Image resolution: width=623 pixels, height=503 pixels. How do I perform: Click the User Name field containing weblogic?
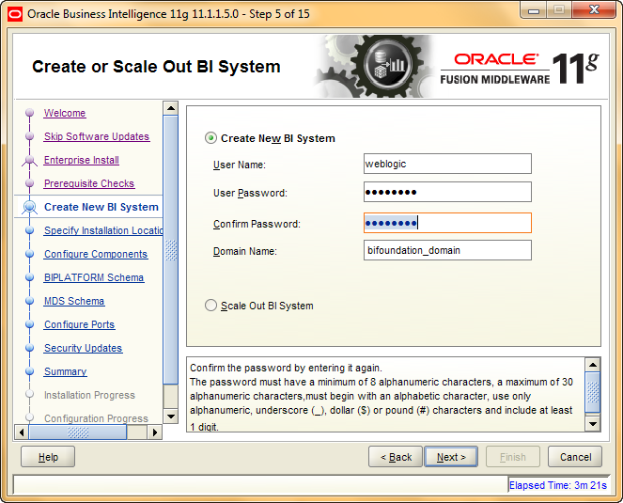pos(447,164)
